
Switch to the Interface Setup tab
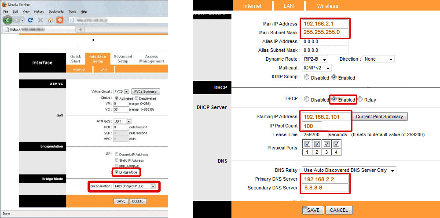point(98,59)
